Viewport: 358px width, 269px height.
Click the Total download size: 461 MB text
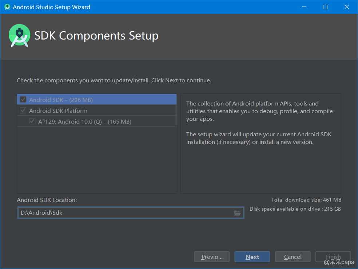[306, 200]
